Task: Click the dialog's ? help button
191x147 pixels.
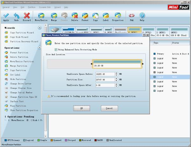Action: 144,35
